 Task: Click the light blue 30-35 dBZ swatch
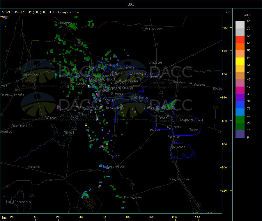240,112
